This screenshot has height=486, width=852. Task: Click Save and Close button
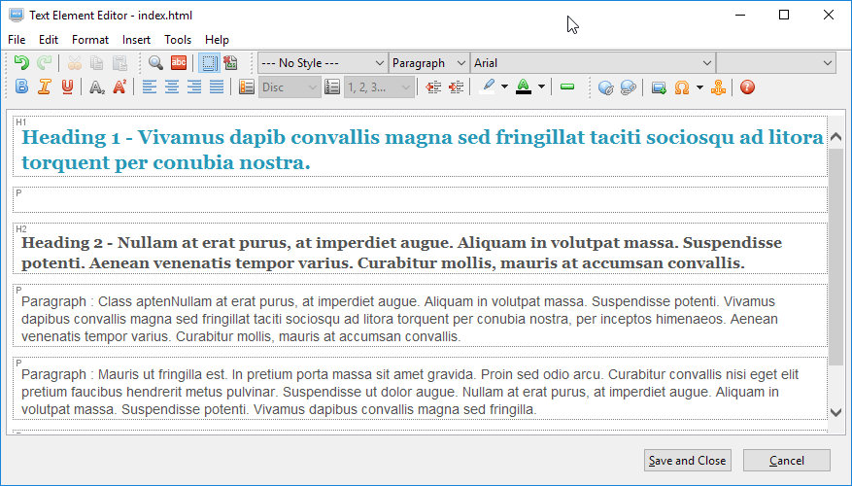tap(688, 461)
